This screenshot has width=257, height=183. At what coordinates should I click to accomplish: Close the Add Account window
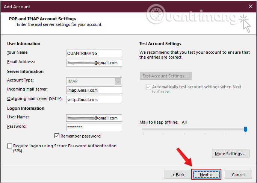click(251, 6)
